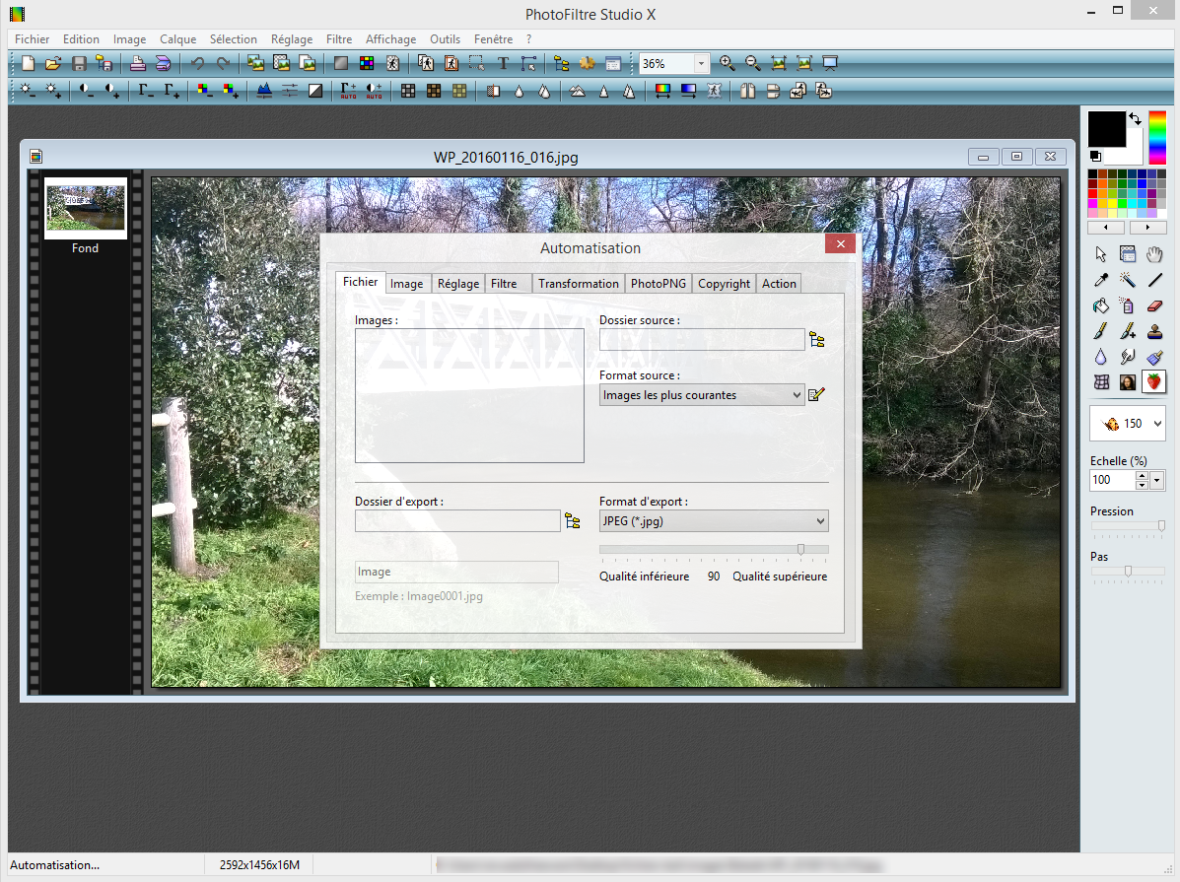Select the Pipette eyedropper tool

[1101, 281]
